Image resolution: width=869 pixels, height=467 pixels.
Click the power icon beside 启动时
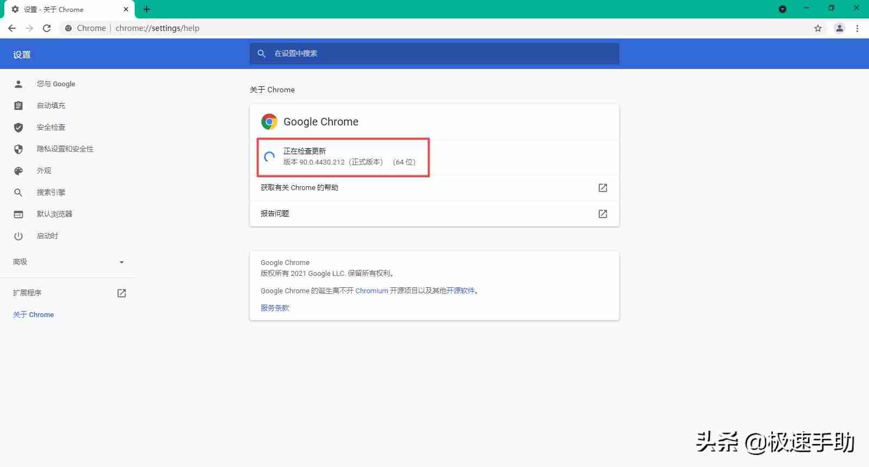(18, 236)
